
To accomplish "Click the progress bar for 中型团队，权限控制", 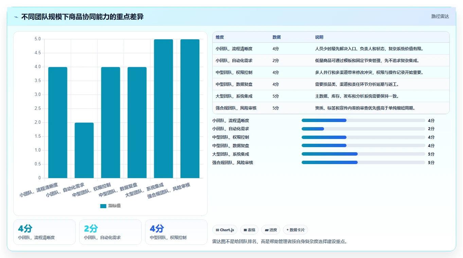I will click(x=363, y=137).
